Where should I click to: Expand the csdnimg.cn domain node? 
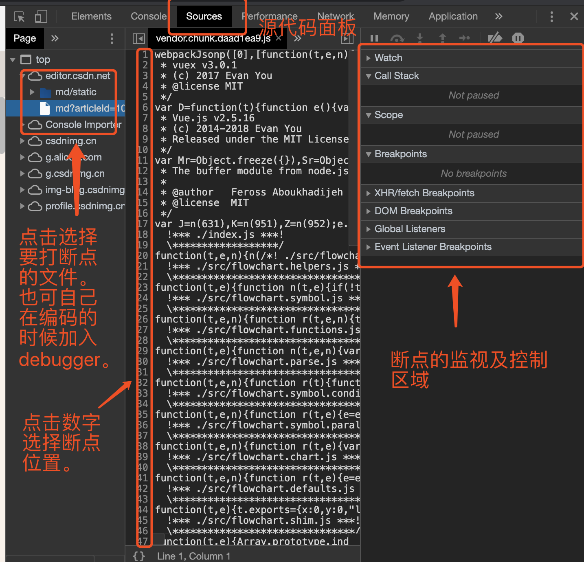[22, 141]
